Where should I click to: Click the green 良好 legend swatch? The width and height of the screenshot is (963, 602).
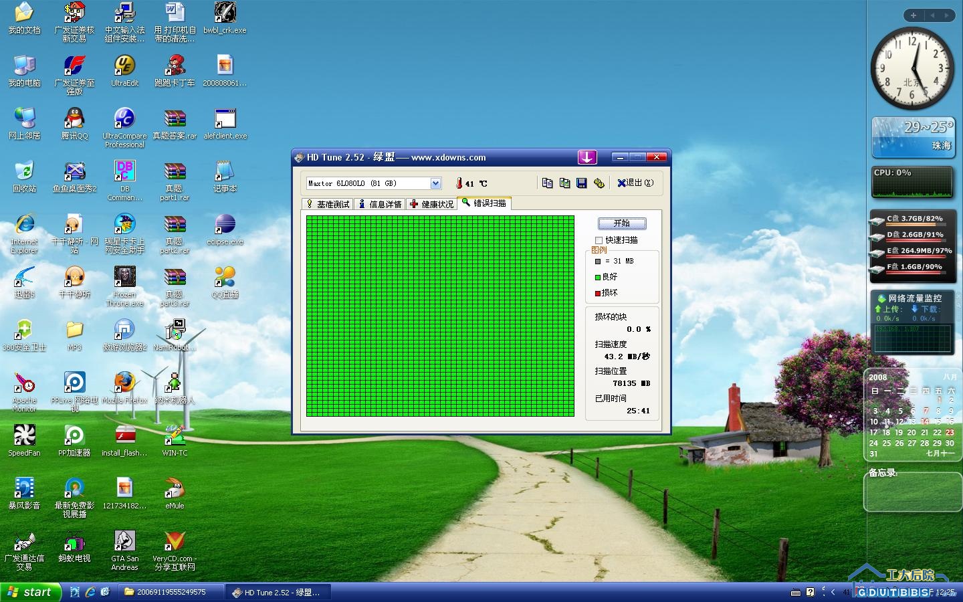point(597,277)
